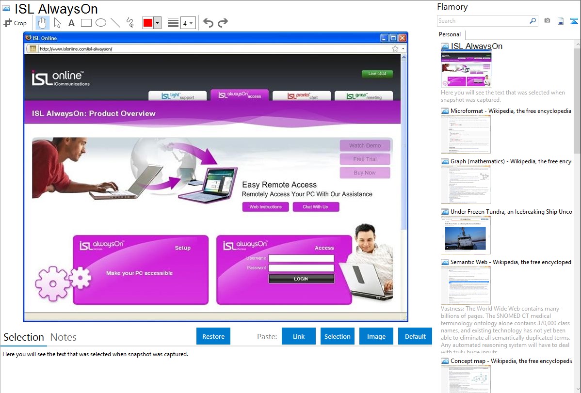This screenshot has height=393, width=581.
Task: Click the Live chat button
Action: pos(377,73)
